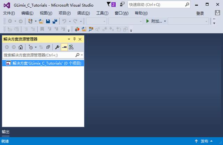Image resolution: width=223 pixels, height=145 pixels.
Task: Click the Visual Studio logo icon
Action: [7, 5]
